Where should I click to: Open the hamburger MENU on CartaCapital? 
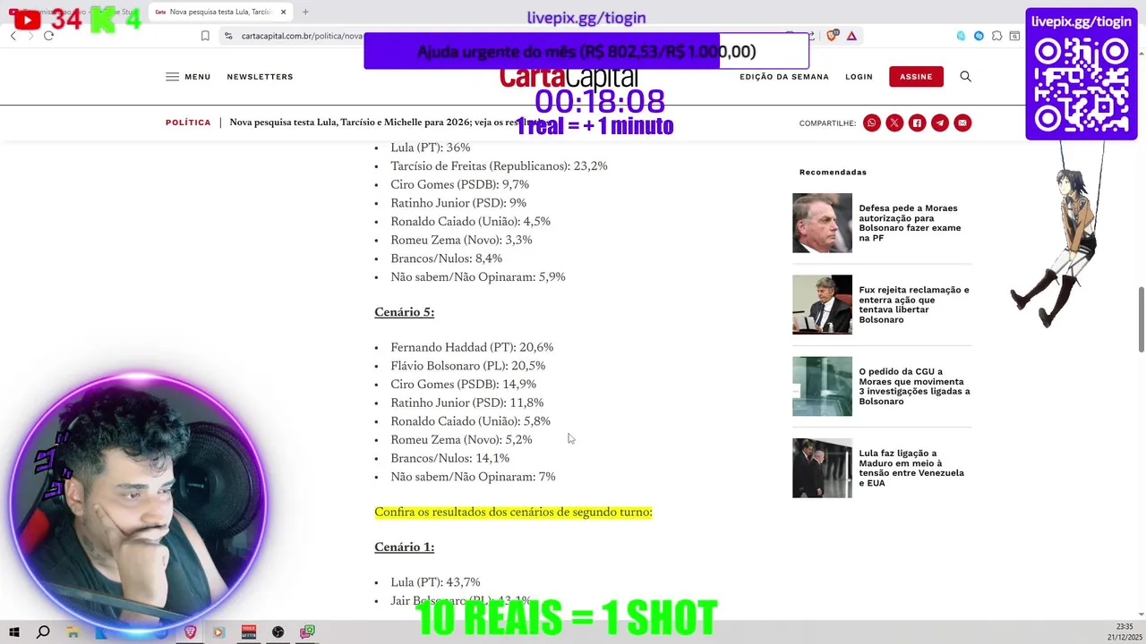click(188, 77)
